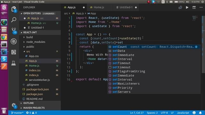Viewport: 205px width, 115px height.
Task: Expand the node_modules folder
Action: [x=36, y=42]
